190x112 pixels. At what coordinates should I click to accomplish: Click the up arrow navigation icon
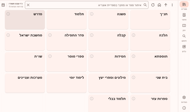166,5
